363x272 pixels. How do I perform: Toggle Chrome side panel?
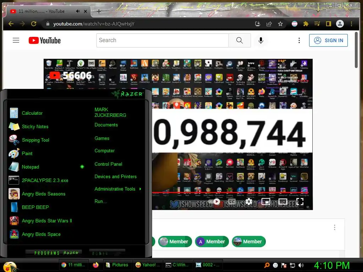point(329,24)
